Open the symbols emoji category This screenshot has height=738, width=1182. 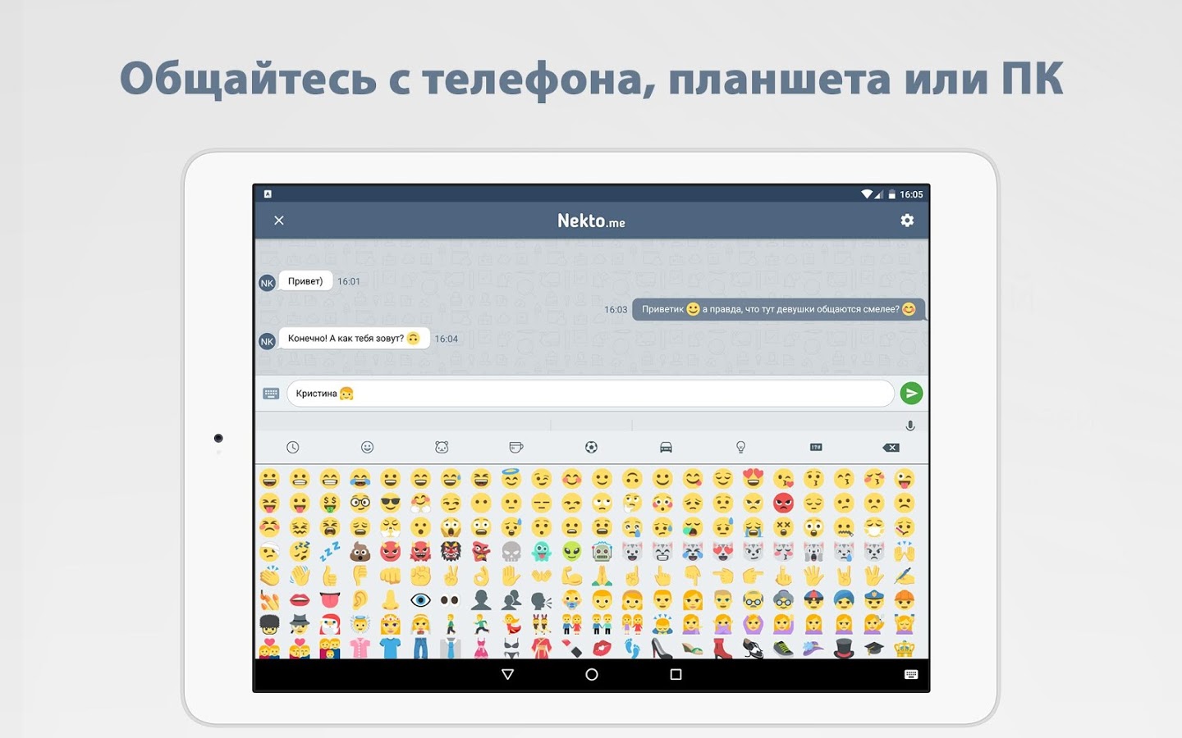(x=816, y=447)
